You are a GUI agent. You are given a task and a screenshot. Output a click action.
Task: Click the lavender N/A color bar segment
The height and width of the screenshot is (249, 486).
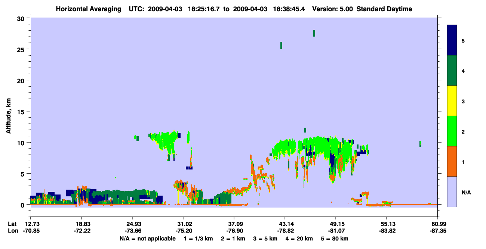pyautogui.click(x=452, y=192)
